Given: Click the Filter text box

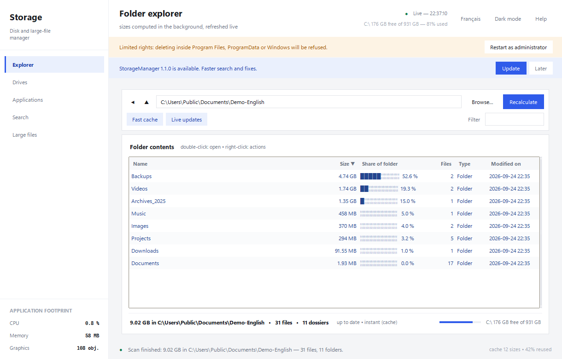Looking at the screenshot, I should (x=515, y=120).
